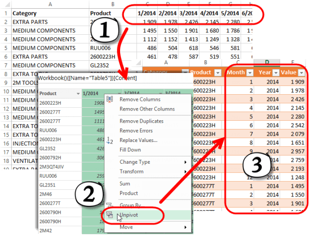Select Remove Duplicates from context menu
This screenshot has width=313, height=241.
point(141,121)
